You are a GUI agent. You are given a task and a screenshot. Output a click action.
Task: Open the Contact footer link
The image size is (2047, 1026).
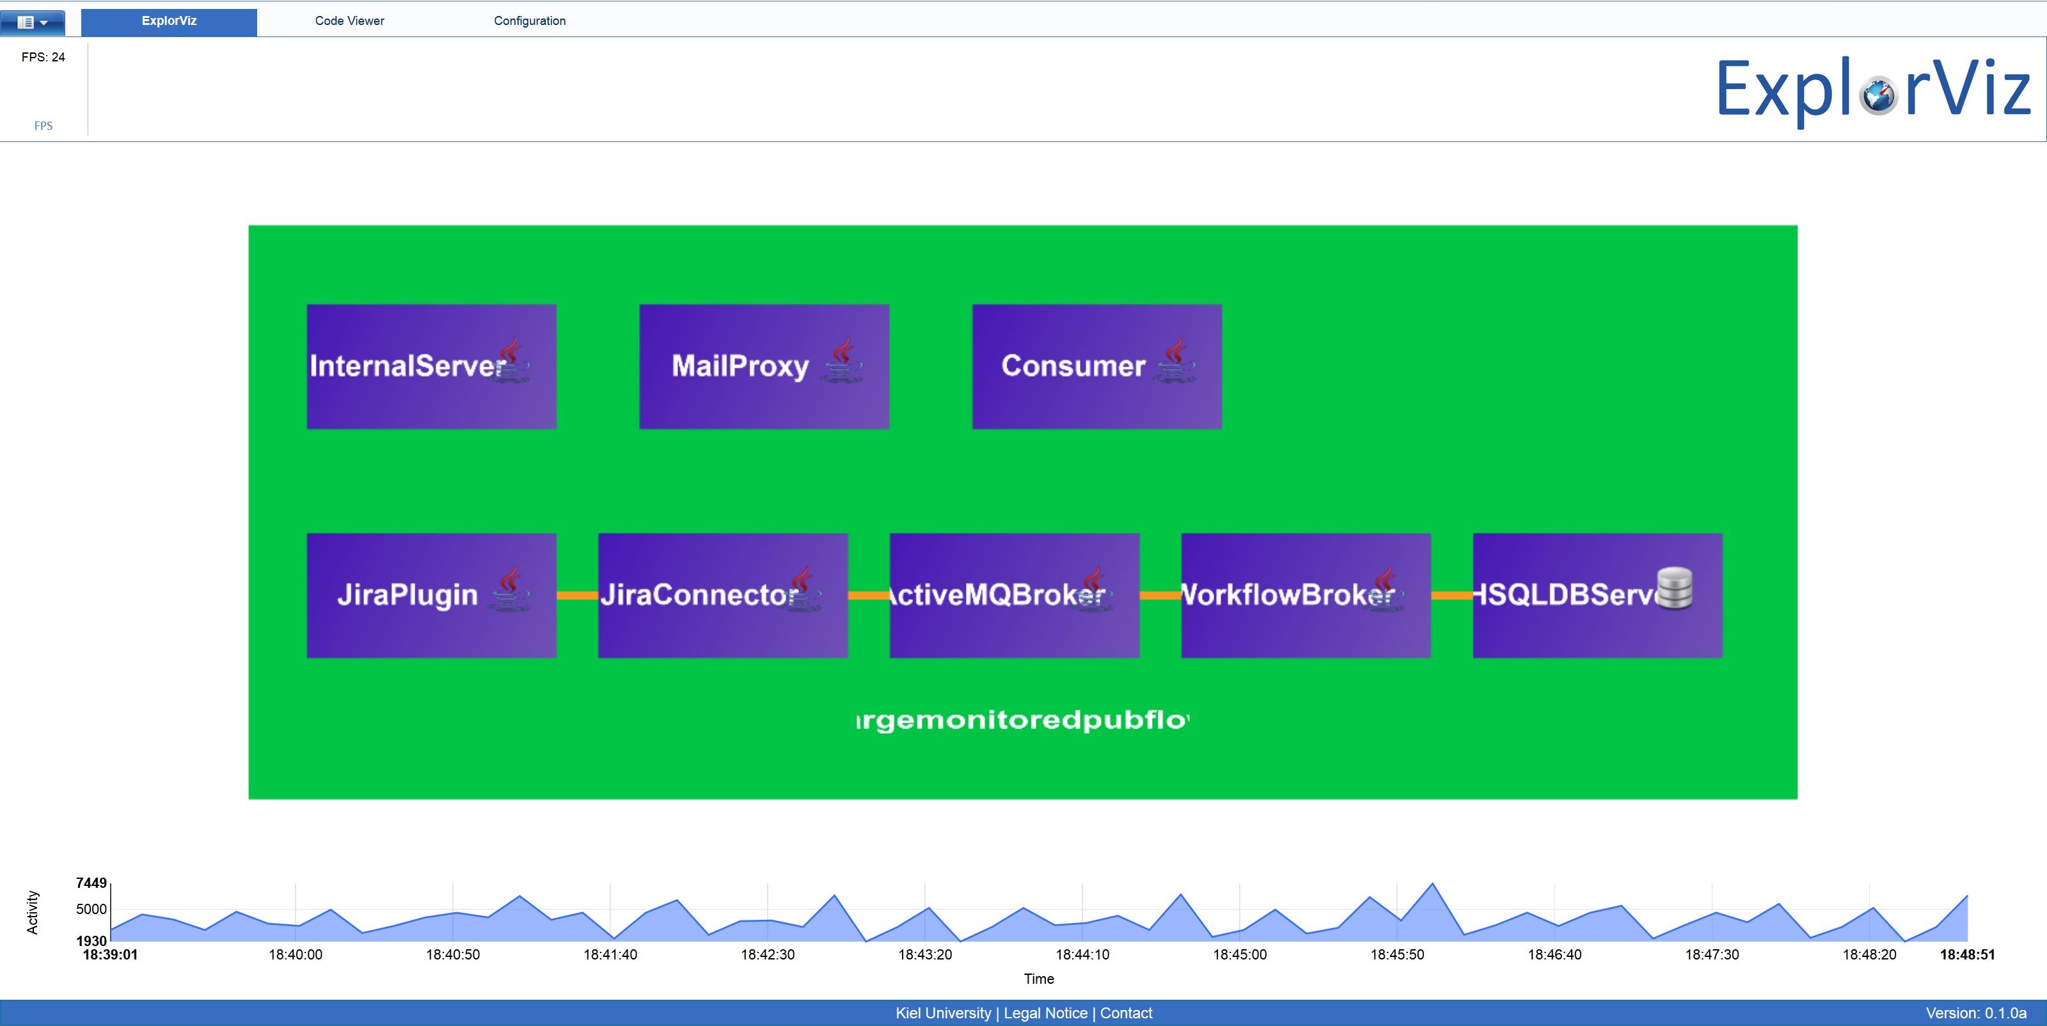1126,1013
